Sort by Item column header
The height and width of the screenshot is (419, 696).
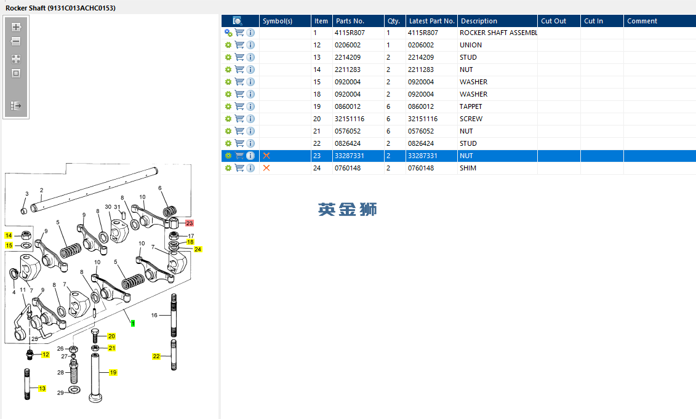tap(321, 21)
